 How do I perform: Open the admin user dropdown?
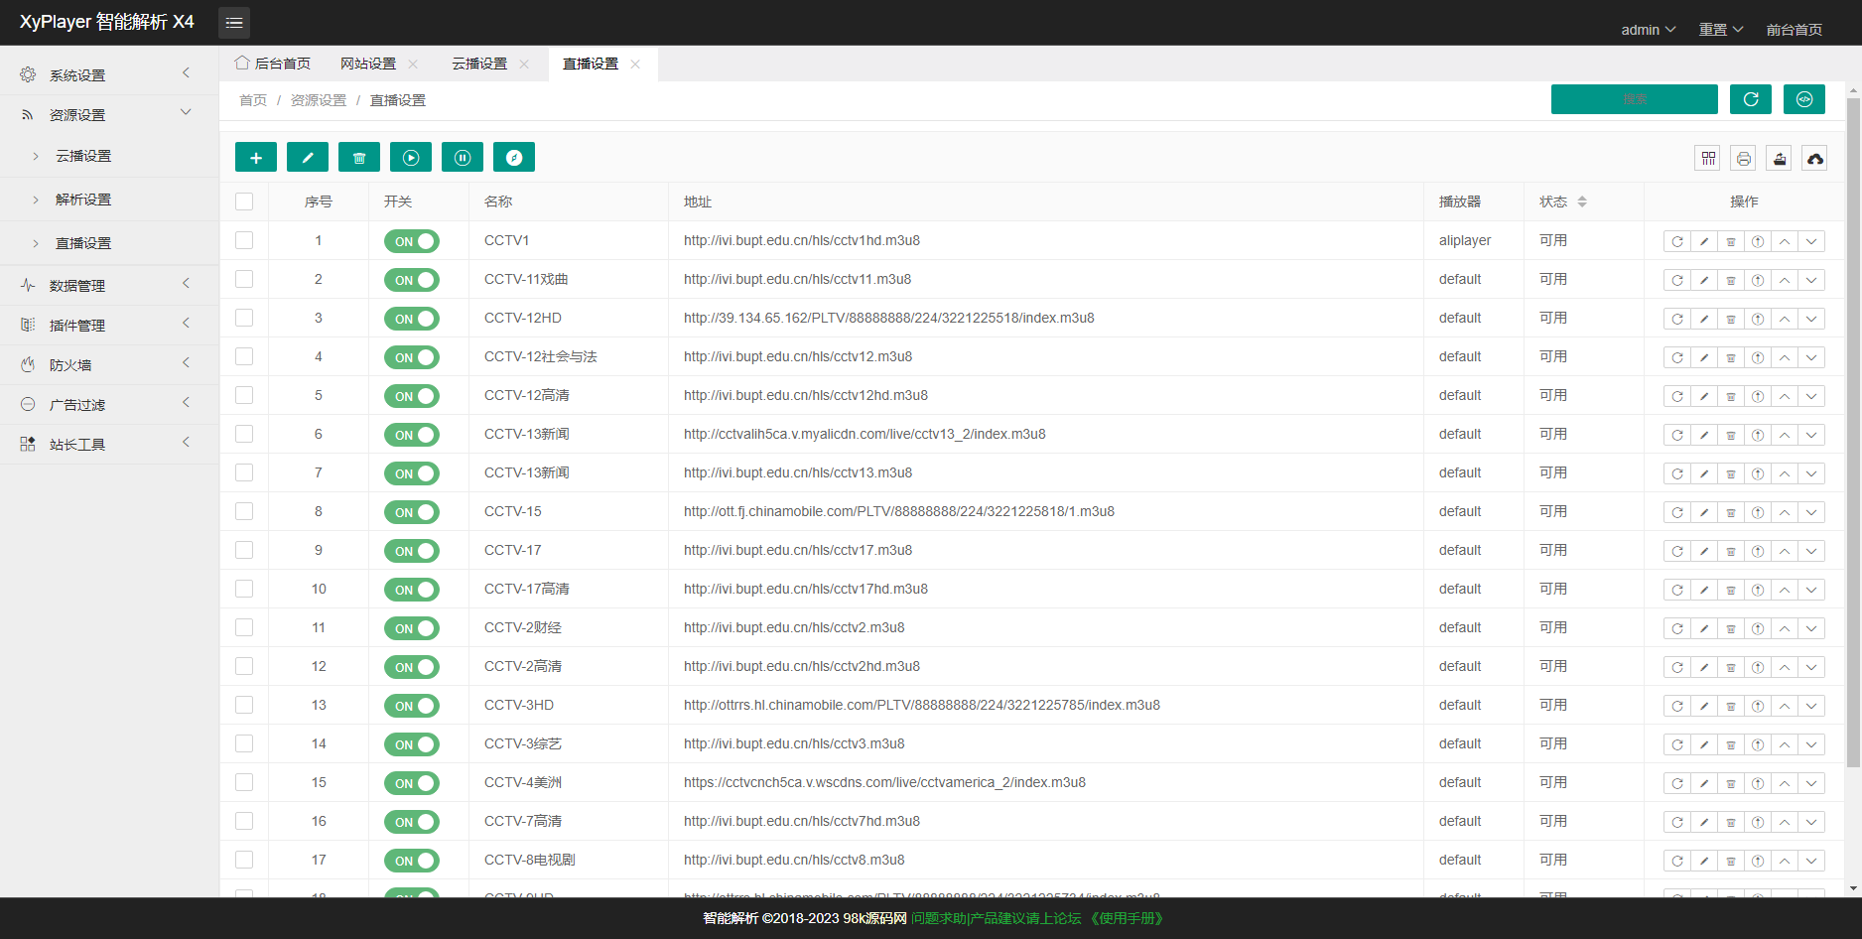coord(1648,30)
